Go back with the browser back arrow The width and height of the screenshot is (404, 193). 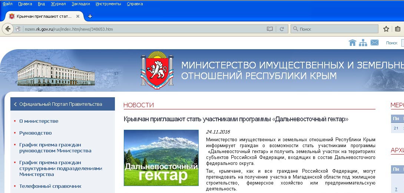[8, 29]
